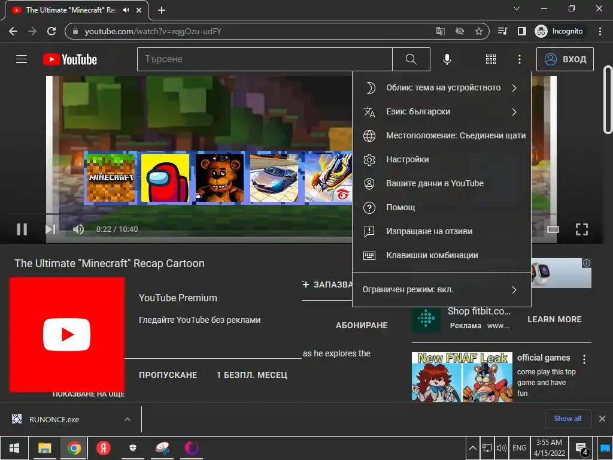Close the downloads bar
The image size is (613, 460).
click(602, 419)
